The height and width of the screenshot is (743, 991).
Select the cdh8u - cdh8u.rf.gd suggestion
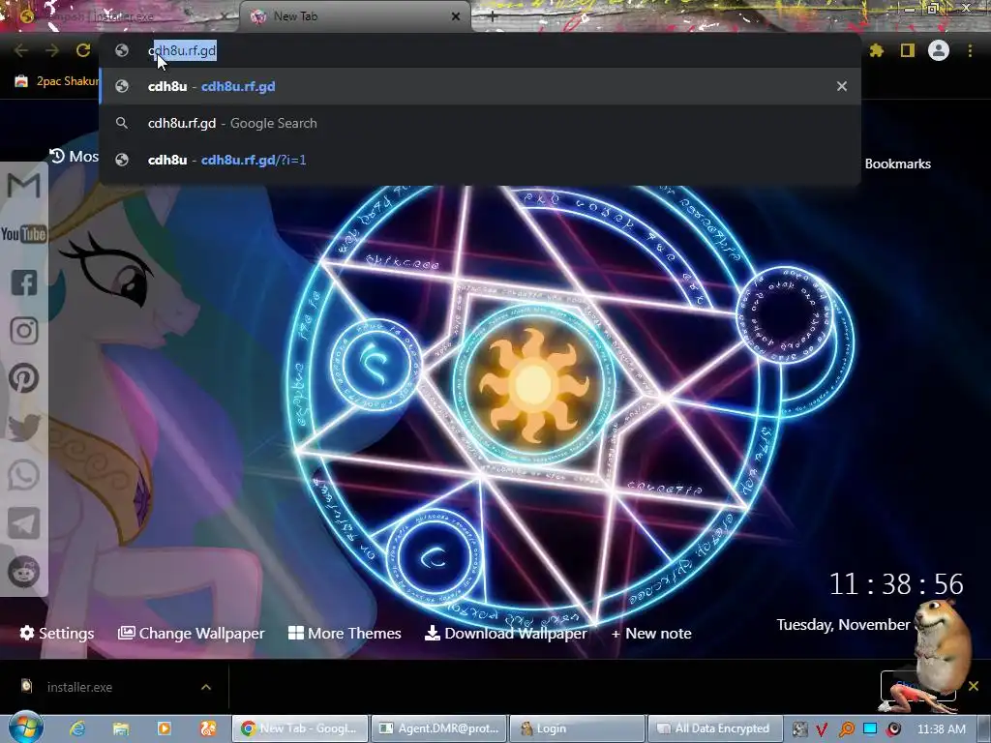[480, 86]
